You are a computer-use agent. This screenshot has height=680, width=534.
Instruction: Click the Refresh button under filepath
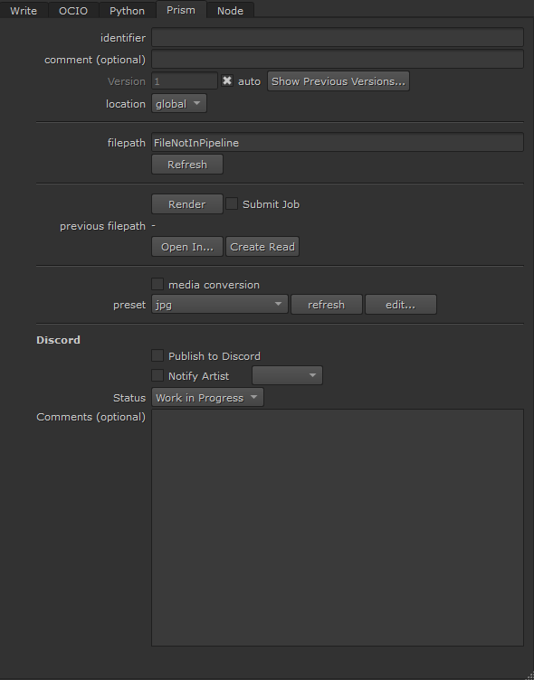[x=187, y=165]
